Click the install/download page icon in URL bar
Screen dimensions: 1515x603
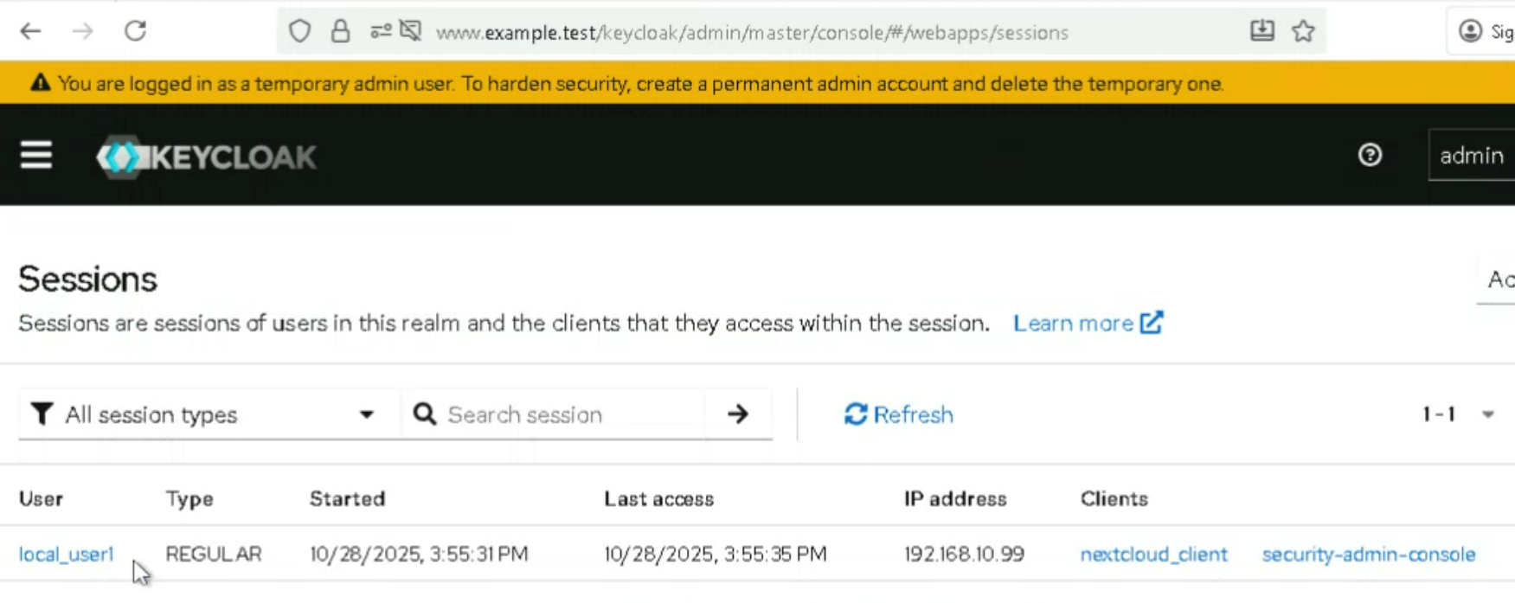(1261, 32)
